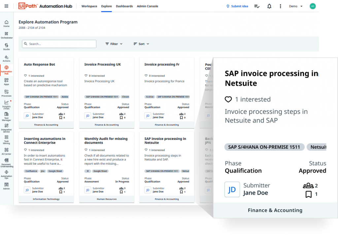Switch to the Explore tab
The width and height of the screenshot is (338, 238).
point(107,6)
